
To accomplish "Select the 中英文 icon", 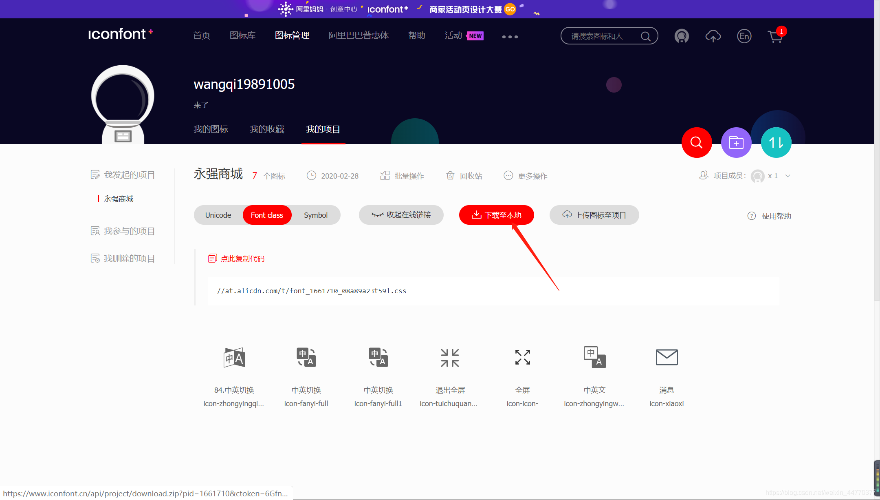I will point(594,358).
